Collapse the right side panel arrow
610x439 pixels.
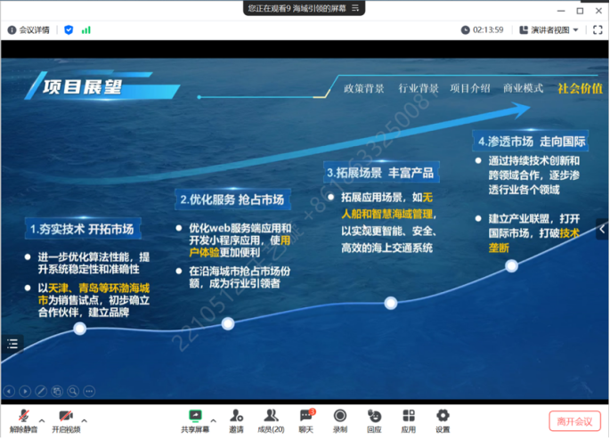(x=603, y=229)
